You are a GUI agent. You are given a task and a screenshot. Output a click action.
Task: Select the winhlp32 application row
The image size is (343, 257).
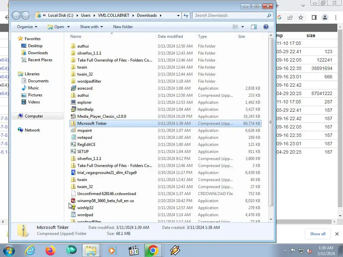click(165, 208)
